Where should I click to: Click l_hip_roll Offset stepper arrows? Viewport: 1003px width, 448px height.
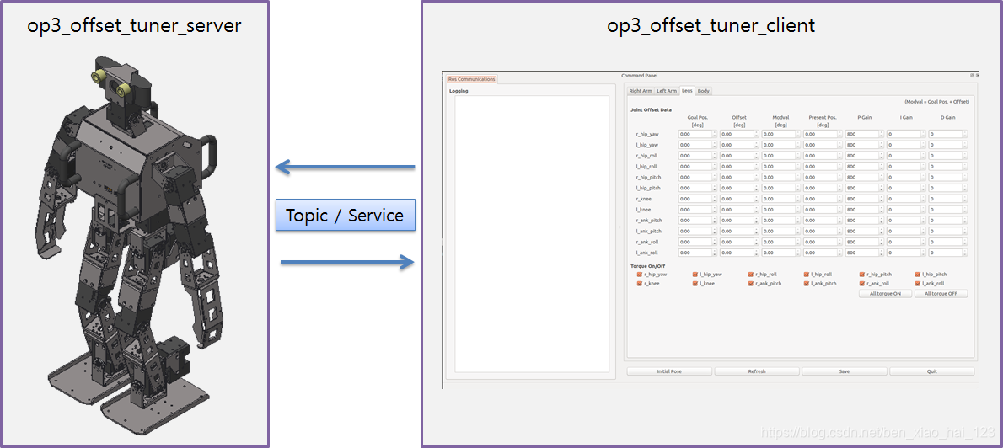[757, 166]
